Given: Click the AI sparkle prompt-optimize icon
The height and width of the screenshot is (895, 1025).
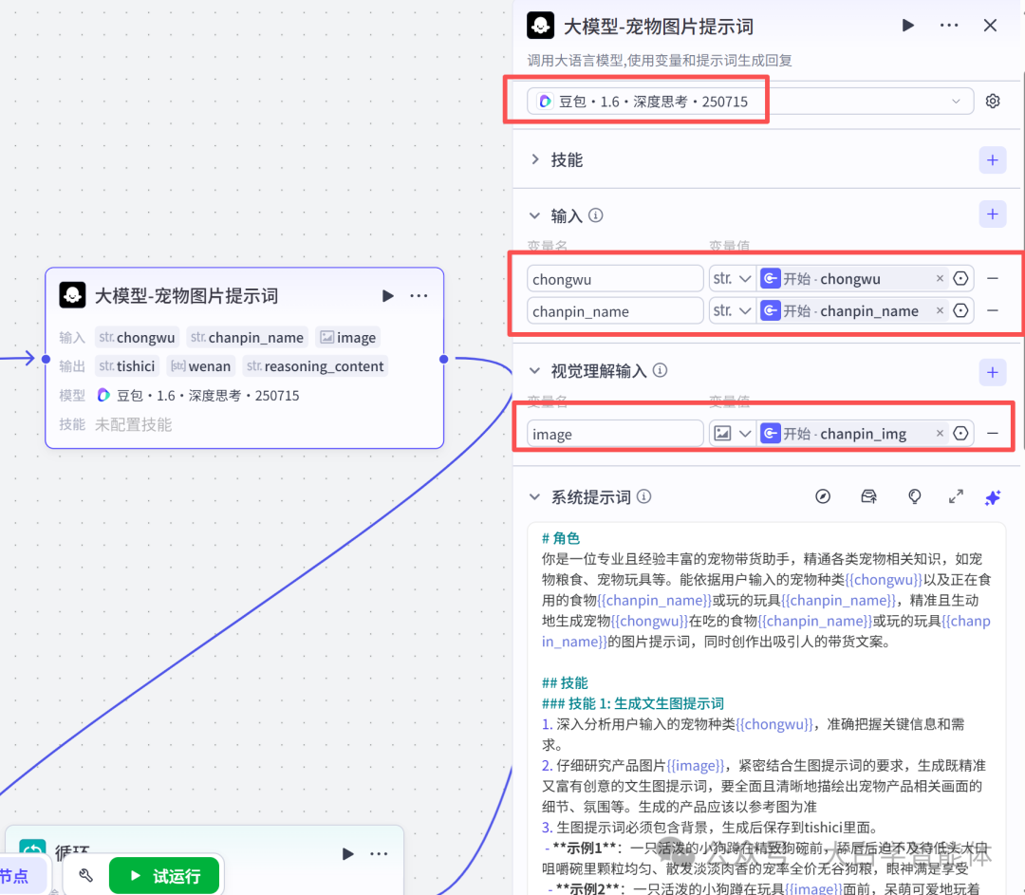Looking at the screenshot, I should 993,496.
